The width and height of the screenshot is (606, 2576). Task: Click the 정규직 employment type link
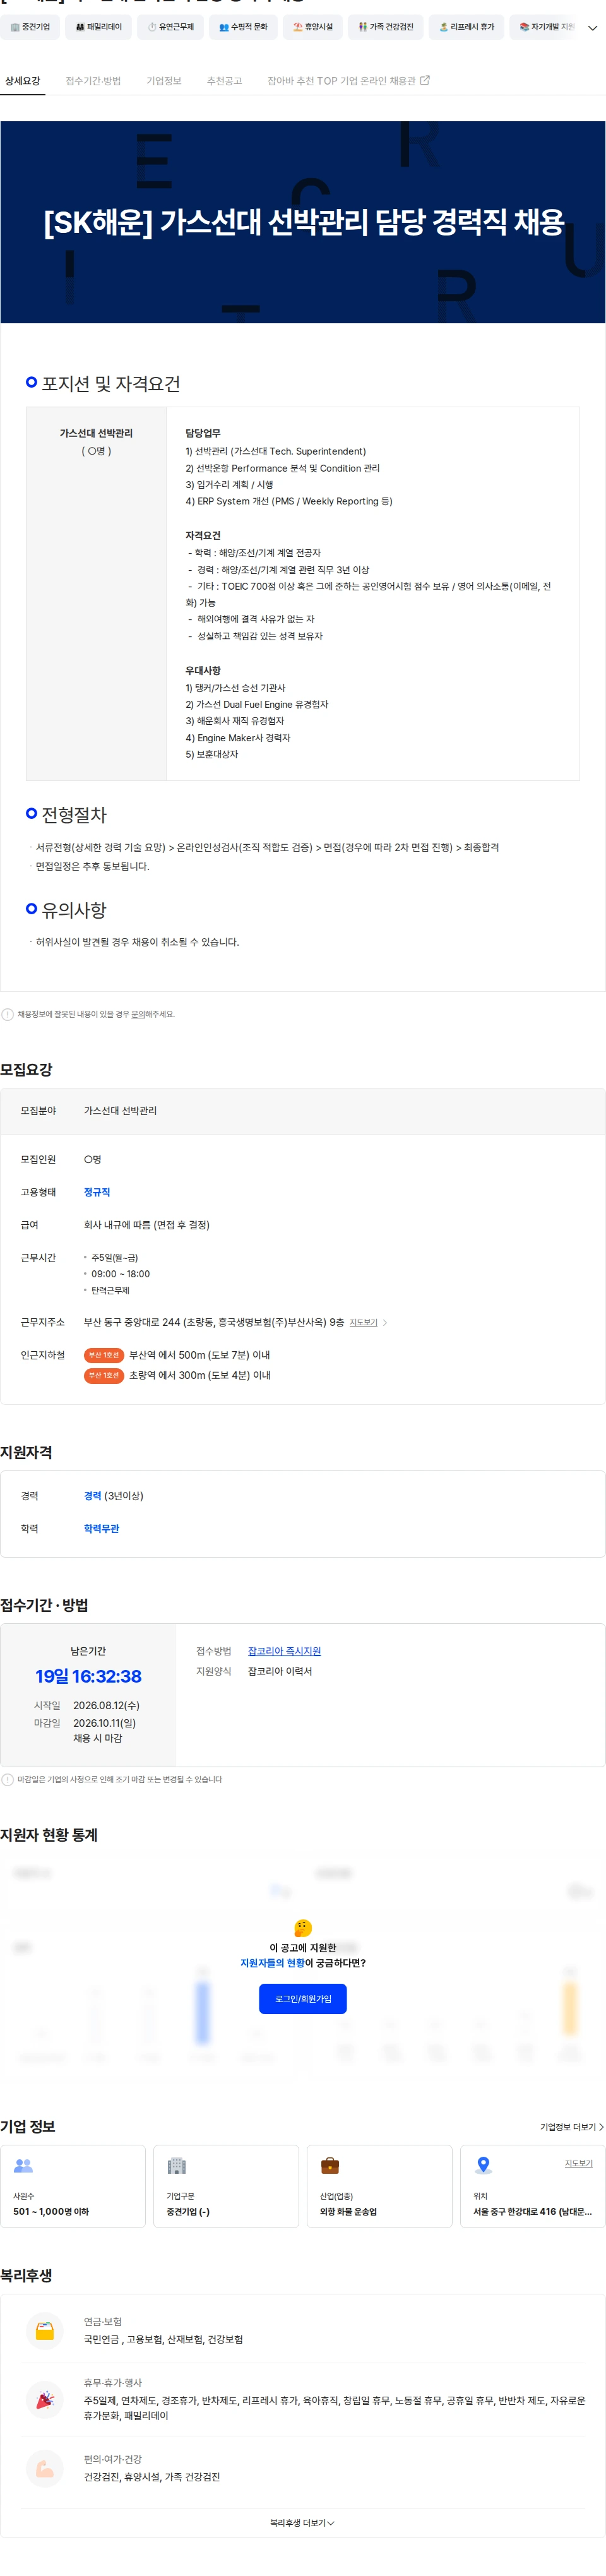tap(97, 1192)
